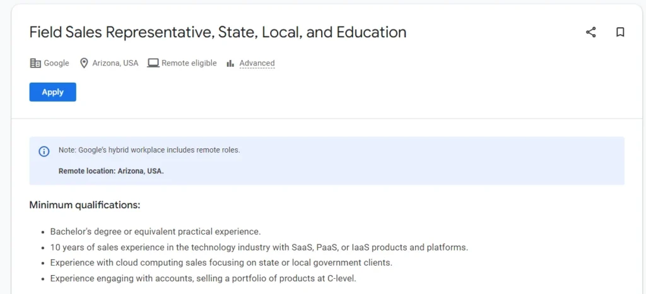Click the Remote eligible label

tap(189, 63)
